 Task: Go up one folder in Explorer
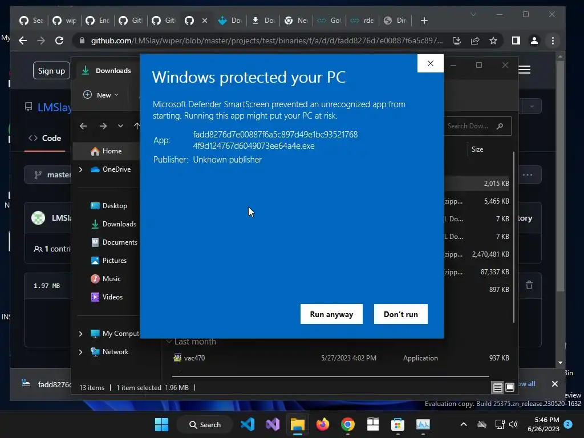(x=137, y=126)
